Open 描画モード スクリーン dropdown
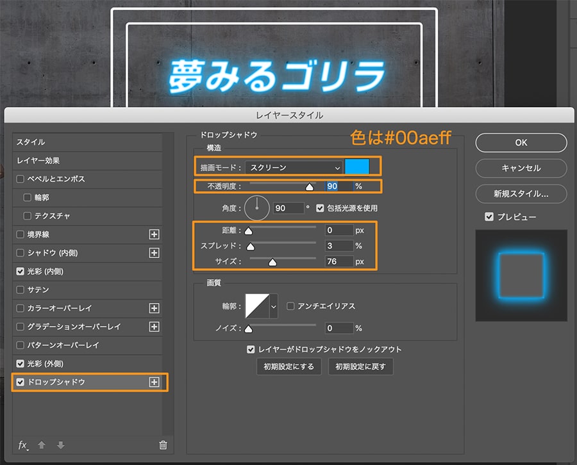 pos(294,168)
